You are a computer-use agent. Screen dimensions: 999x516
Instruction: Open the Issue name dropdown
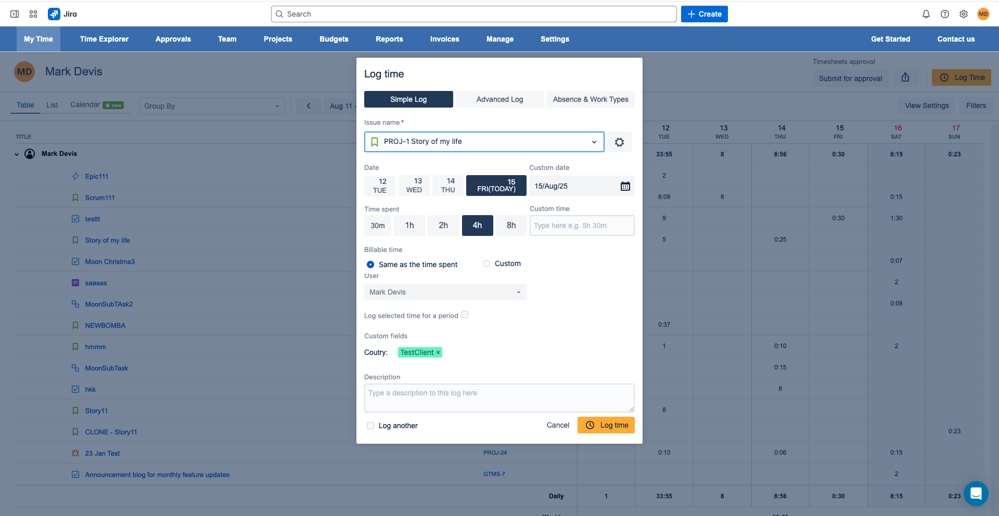click(594, 141)
